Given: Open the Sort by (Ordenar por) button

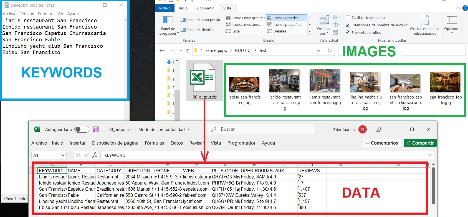Looking at the screenshot, I should 323,25.
